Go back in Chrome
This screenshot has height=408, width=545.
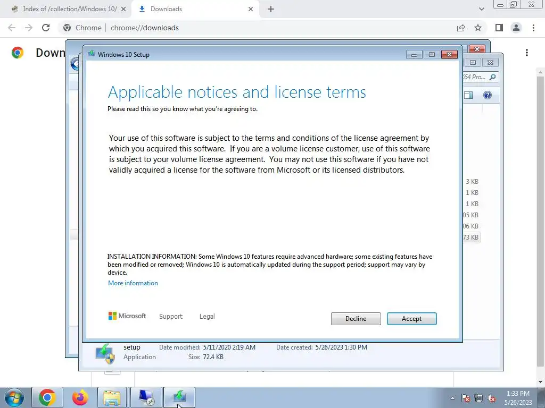point(12,28)
